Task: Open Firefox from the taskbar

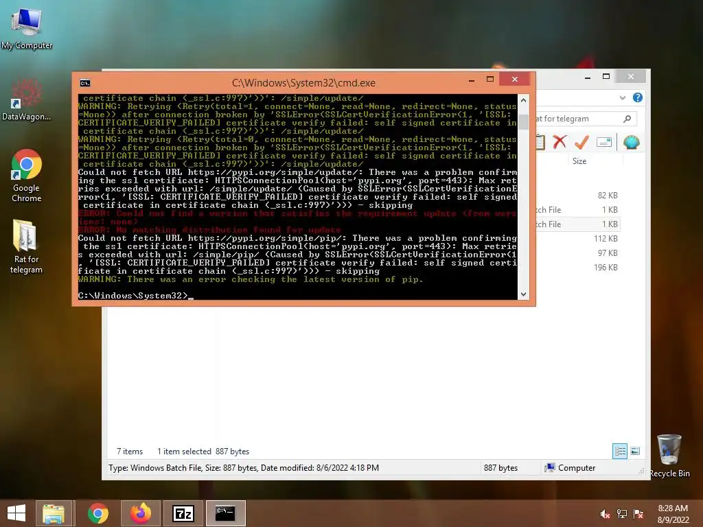Action: point(140,513)
